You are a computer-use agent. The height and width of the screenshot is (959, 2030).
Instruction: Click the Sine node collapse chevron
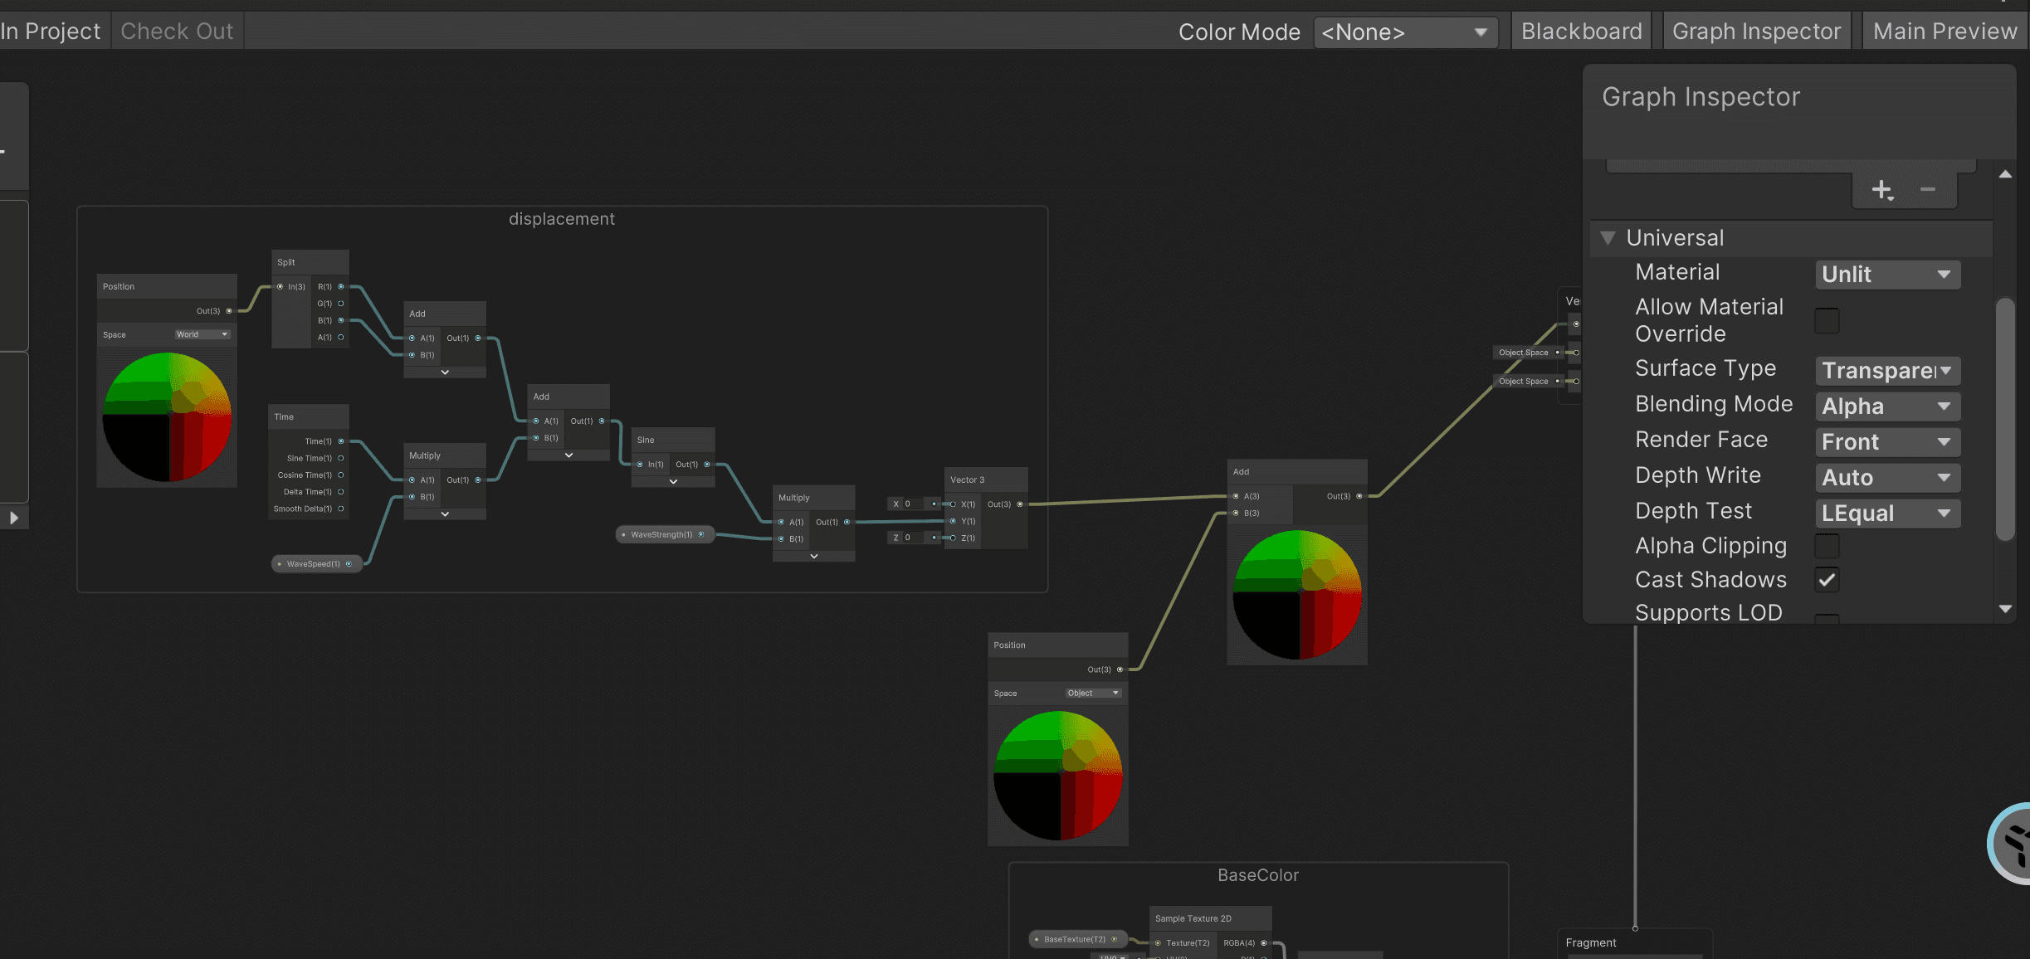point(673,481)
